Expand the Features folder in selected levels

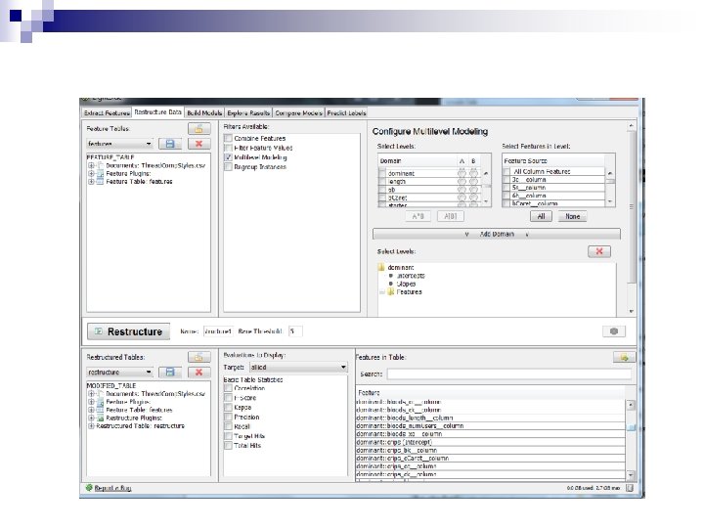[381, 291]
